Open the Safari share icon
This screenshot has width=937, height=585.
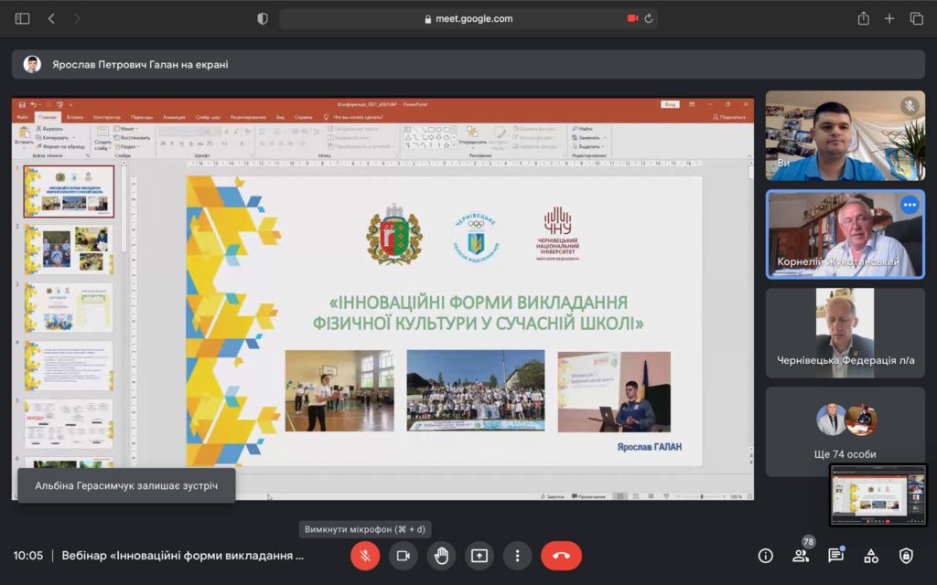click(863, 18)
